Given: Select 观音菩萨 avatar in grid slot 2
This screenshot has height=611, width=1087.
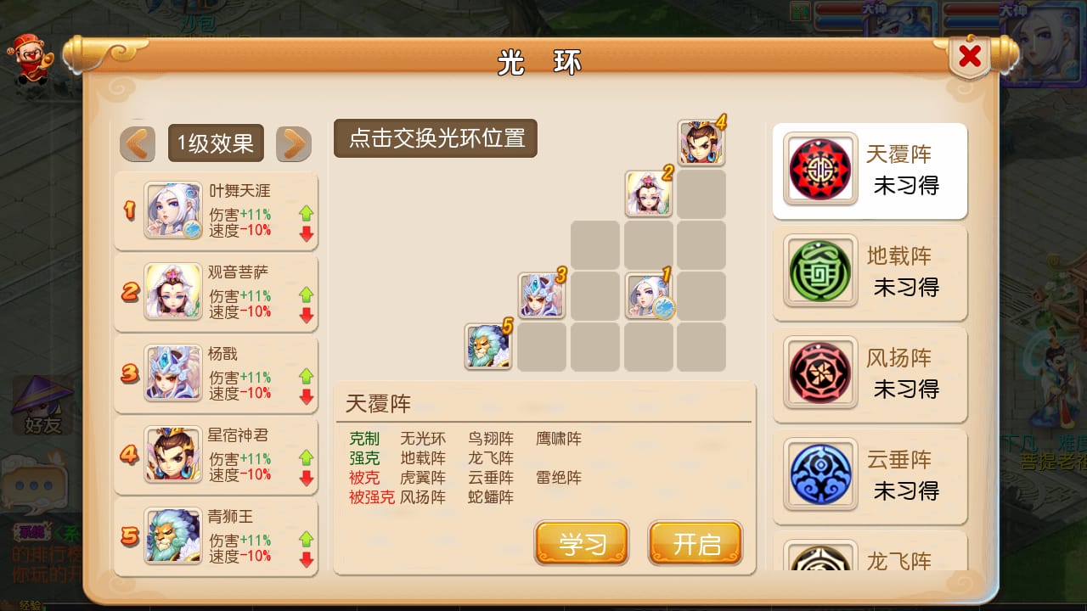Looking at the screenshot, I should coord(649,193).
